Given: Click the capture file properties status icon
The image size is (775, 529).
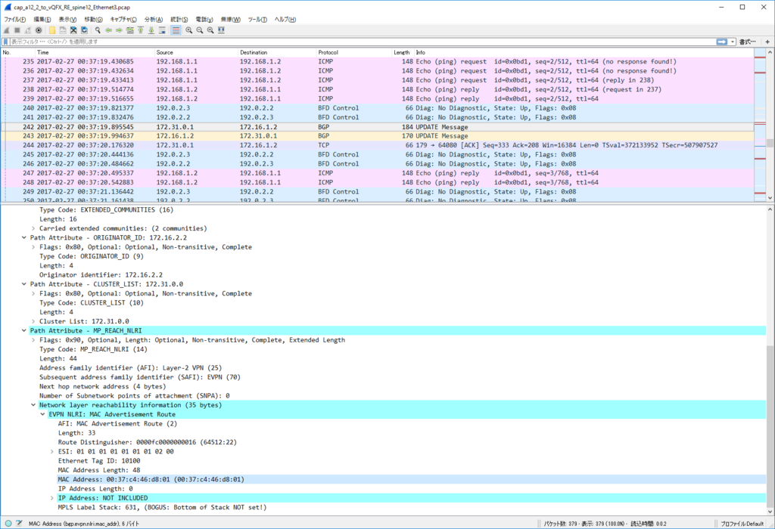Looking at the screenshot, I should [19, 524].
